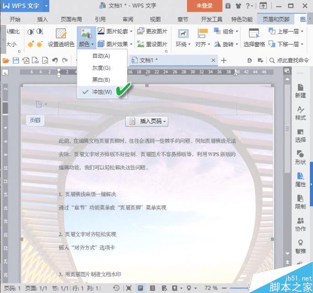This screenshot has width=313, height=293.
Task: Click the decrease contrast icon
Action: click(40, 32)
